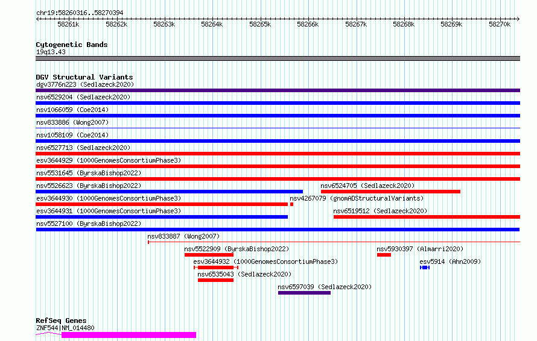
Task: Open esv3644932 (1000GenomesConsortiumPhase3) label
Action: (x=265, y=261)
